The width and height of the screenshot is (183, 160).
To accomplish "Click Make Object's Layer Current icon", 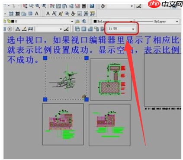I will [77, 22].
